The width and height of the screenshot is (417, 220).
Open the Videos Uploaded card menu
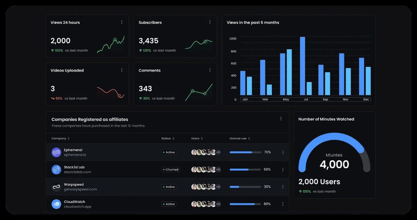tap(122, 70)
